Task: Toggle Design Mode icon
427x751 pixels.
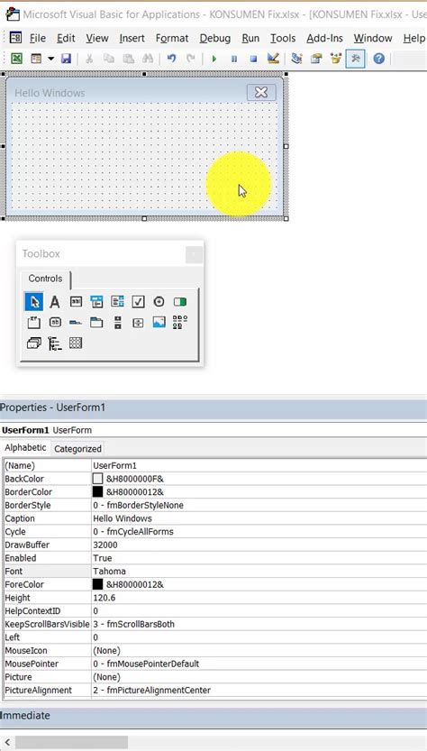Action: click(273, 59)
